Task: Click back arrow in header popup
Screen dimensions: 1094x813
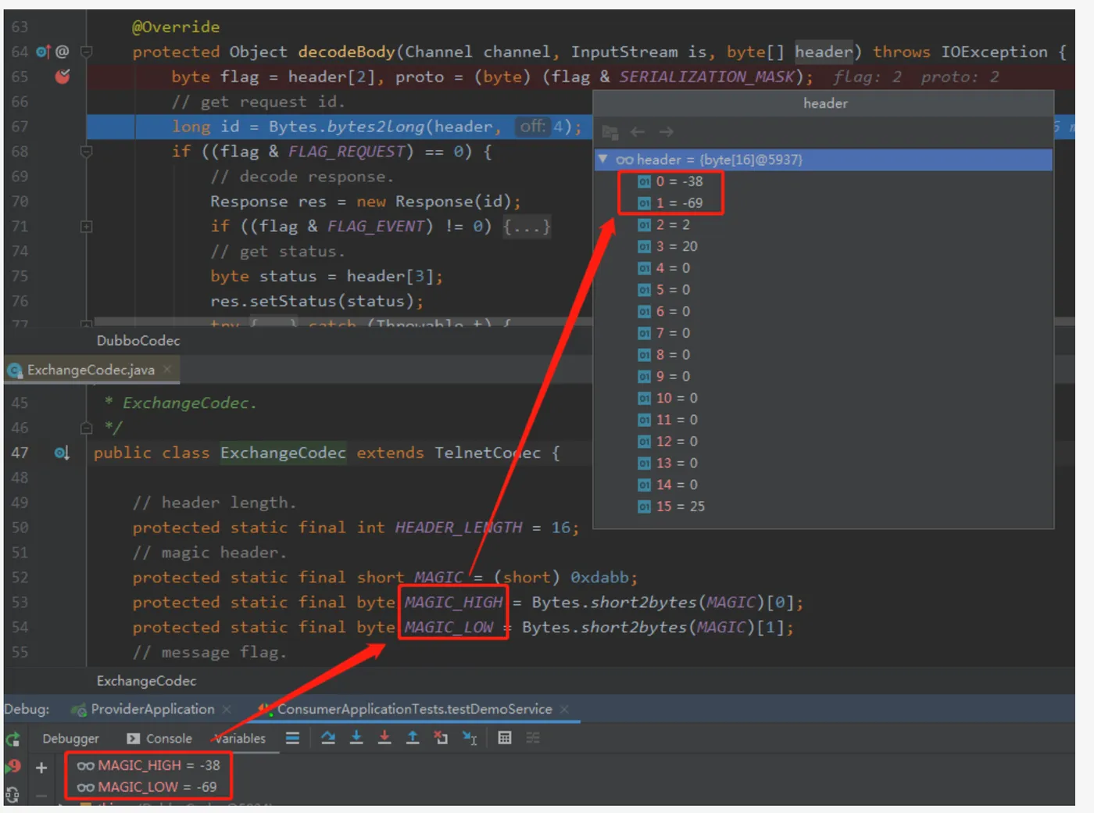Action: point(638,131)
